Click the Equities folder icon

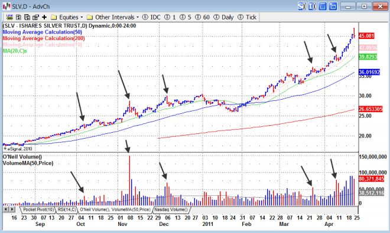54,17
